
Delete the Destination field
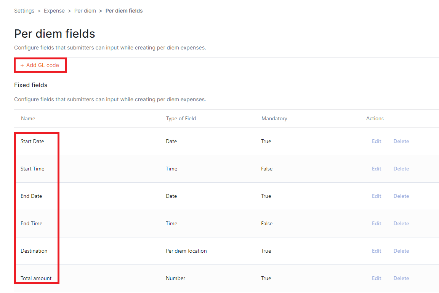pos(401,251)
